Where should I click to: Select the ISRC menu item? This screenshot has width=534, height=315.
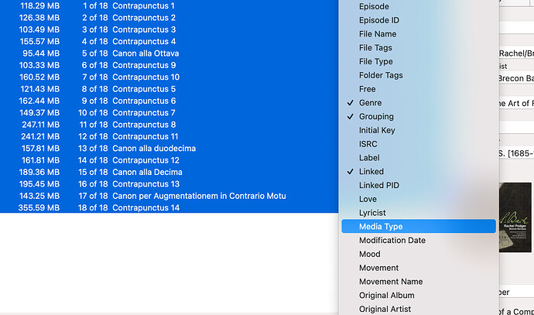[x=370, y=144]
